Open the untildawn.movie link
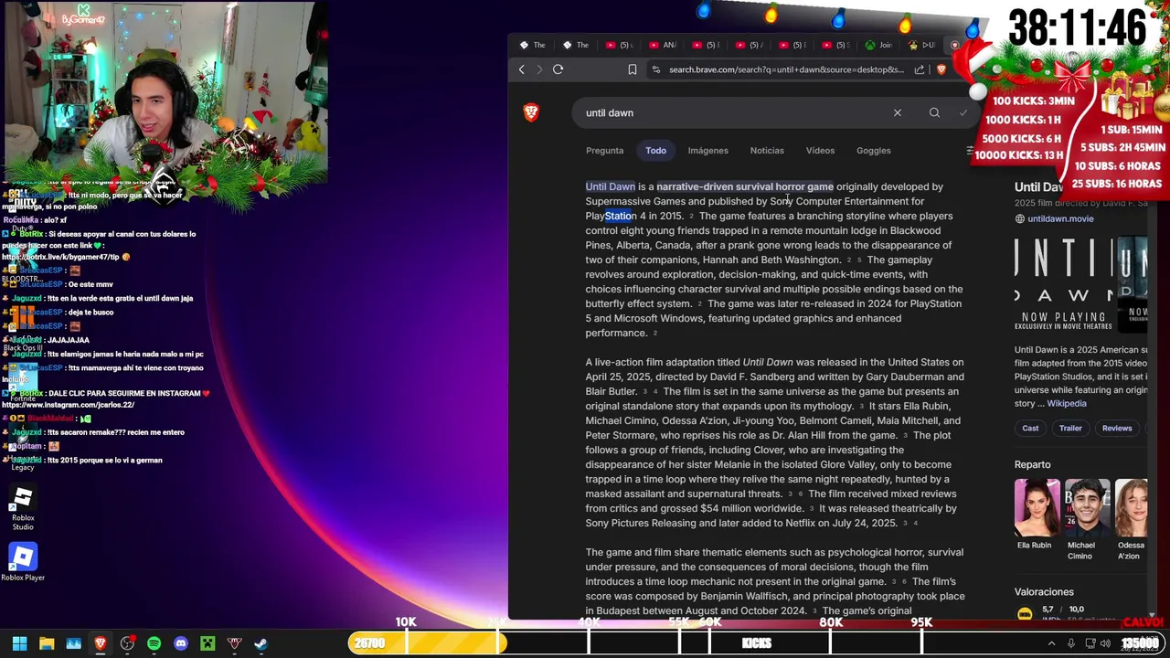 (1060, 219)
